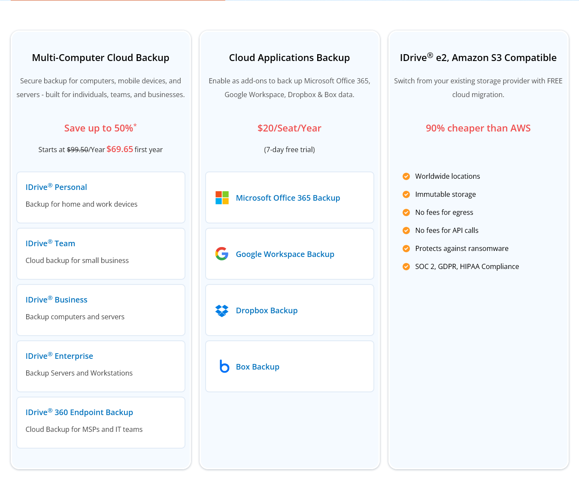The image size is (579, 486).
Task: Open the IDrive Personal plan link
Action: (x=56, y=187)
